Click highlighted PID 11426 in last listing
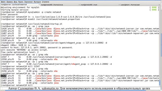Image resolution: width=162 pixels, height=91 pixels. (4, 76)
